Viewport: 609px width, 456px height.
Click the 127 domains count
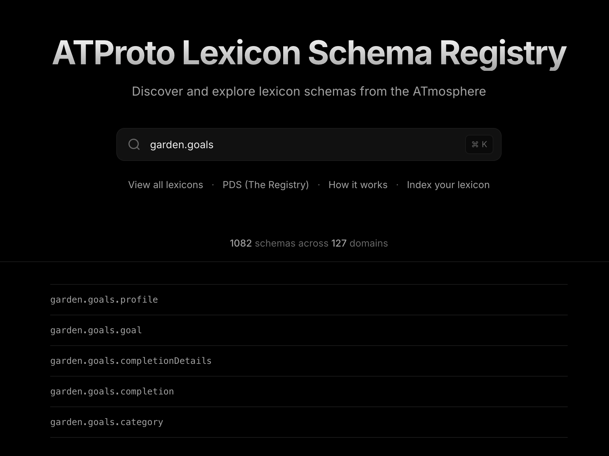point(339,243)
